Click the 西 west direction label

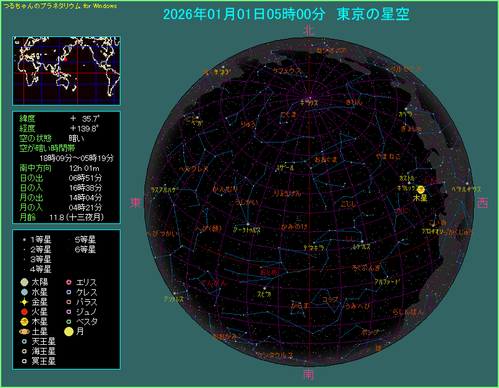coord(483,203)
